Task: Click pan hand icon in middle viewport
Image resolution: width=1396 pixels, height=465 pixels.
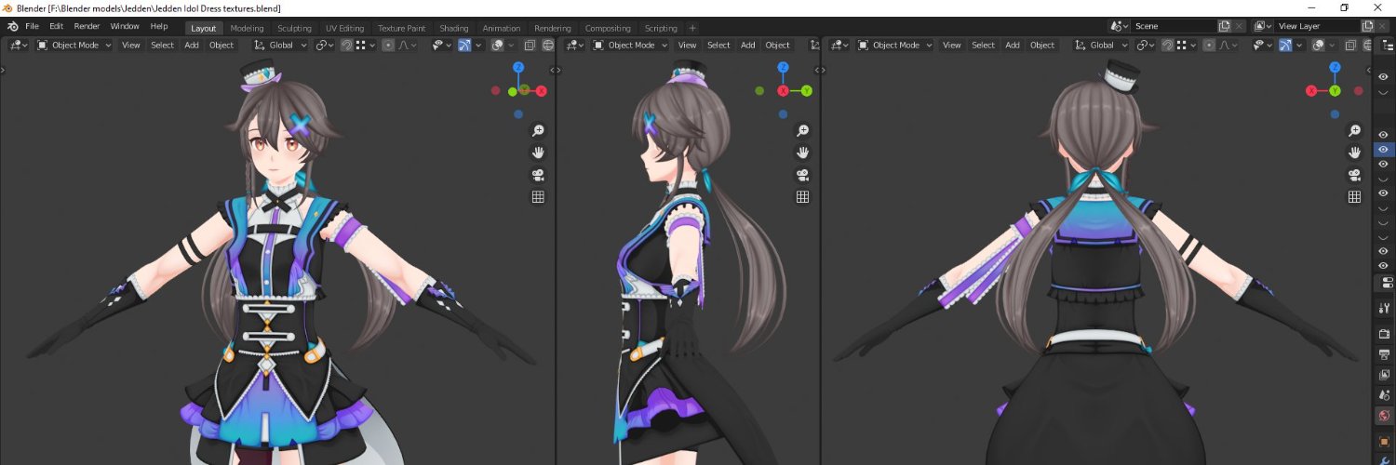Action: [x=802, y=153]
